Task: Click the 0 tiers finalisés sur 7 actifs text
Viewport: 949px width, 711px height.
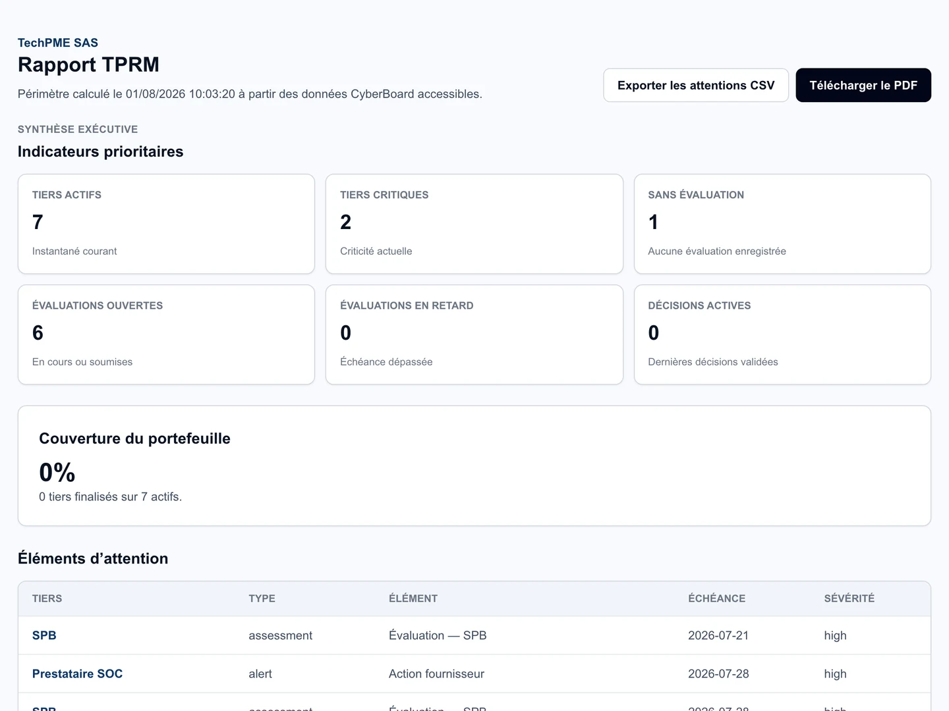Action: click(111, 497)
